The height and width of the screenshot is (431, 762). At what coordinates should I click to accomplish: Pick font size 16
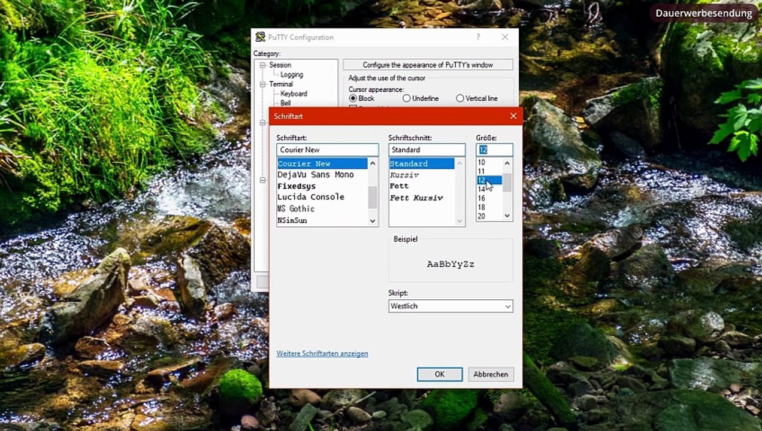[489, 198]
